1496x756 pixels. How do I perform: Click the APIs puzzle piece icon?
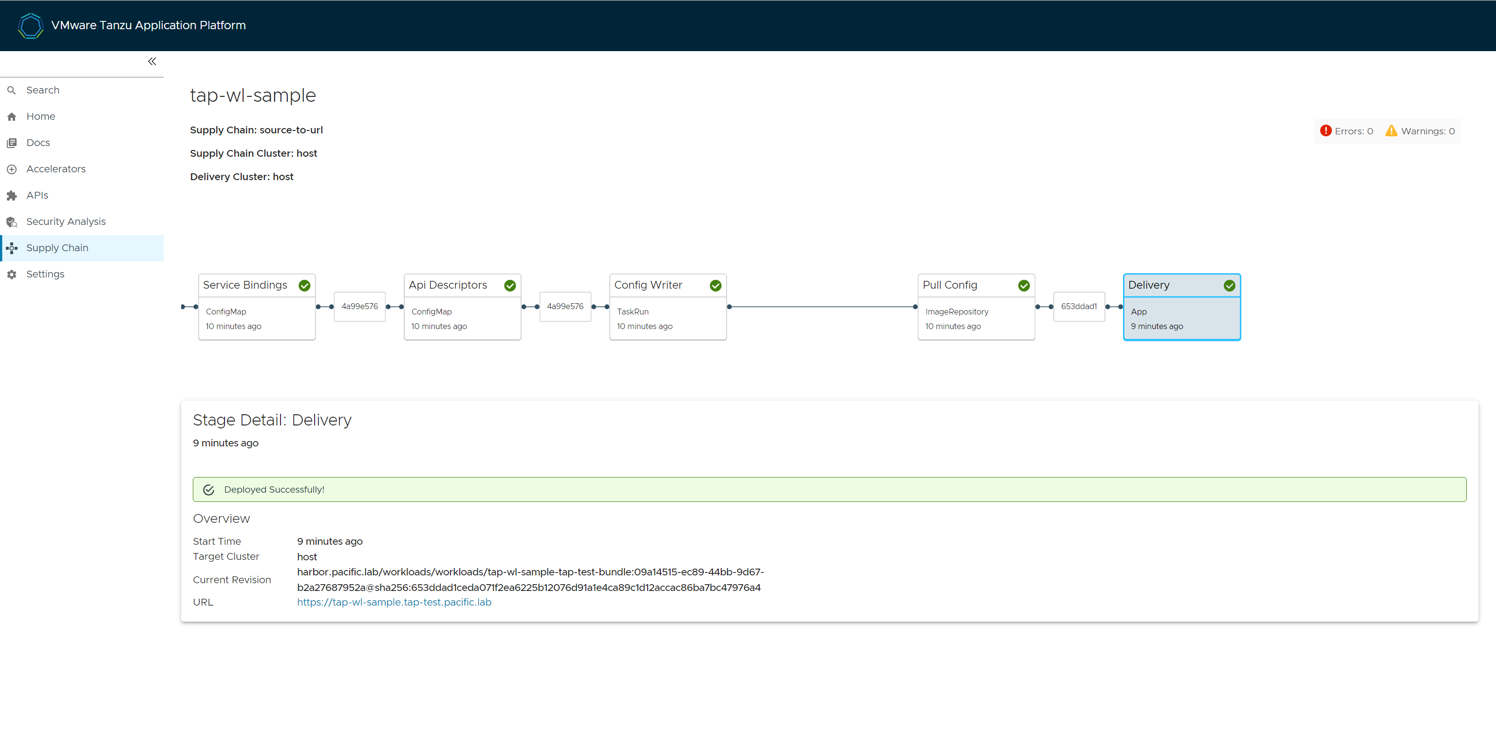click(x=12, y=196)
